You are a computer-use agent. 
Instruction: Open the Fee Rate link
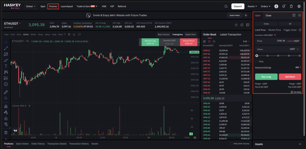(296, 92)
